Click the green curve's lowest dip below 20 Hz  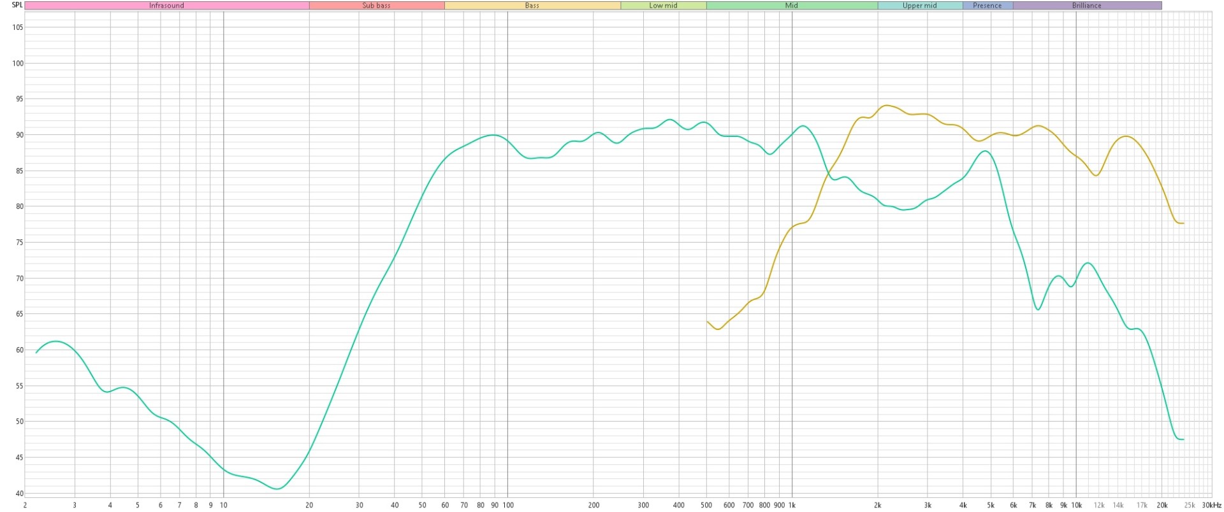point(277,489)
